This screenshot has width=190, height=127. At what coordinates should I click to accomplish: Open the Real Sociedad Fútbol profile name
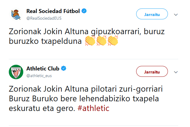53,11
